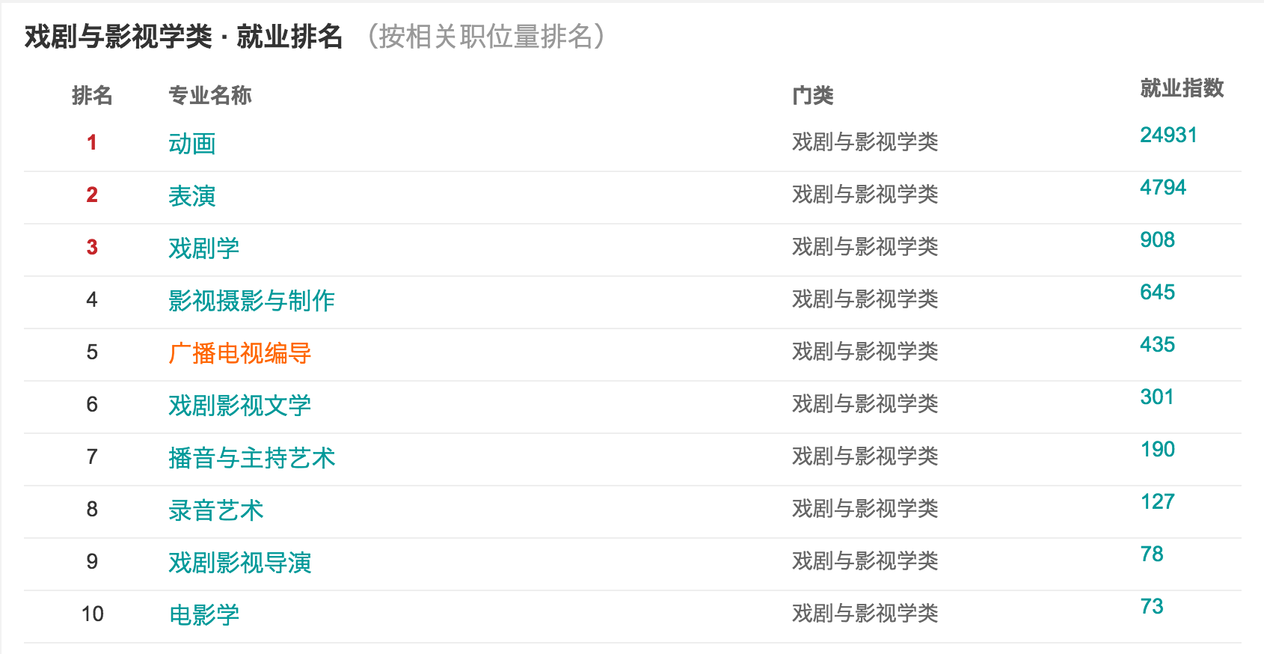Click the 就业指数 column header
The image size is (1264, 654).
coord(1182,88)
